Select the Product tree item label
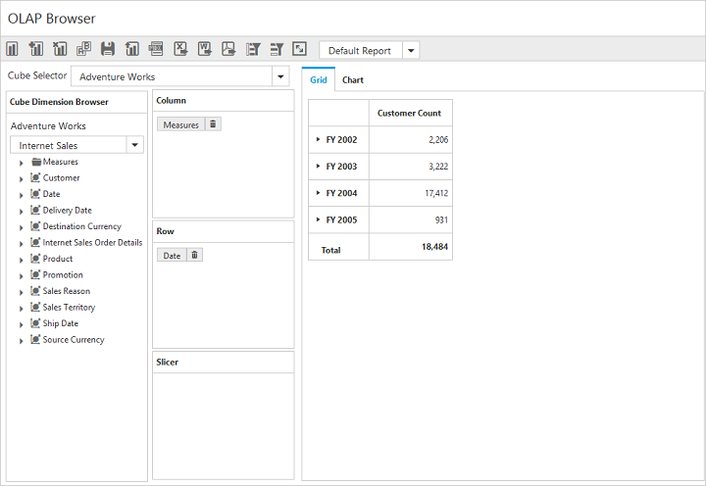 pos(58,259)
